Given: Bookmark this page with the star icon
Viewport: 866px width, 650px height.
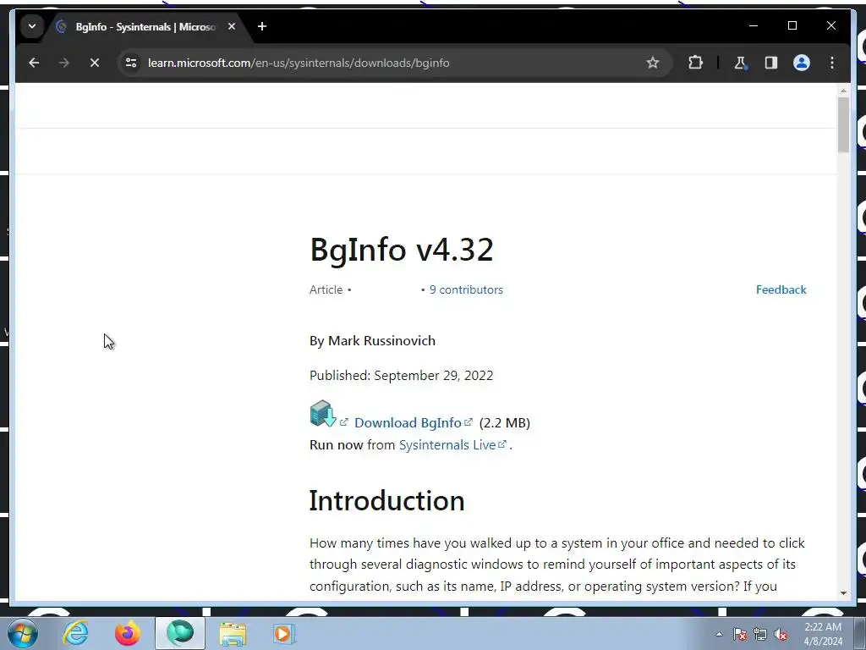Looking at the screenshot, I should pyautogui.click(x=653, y=63).
